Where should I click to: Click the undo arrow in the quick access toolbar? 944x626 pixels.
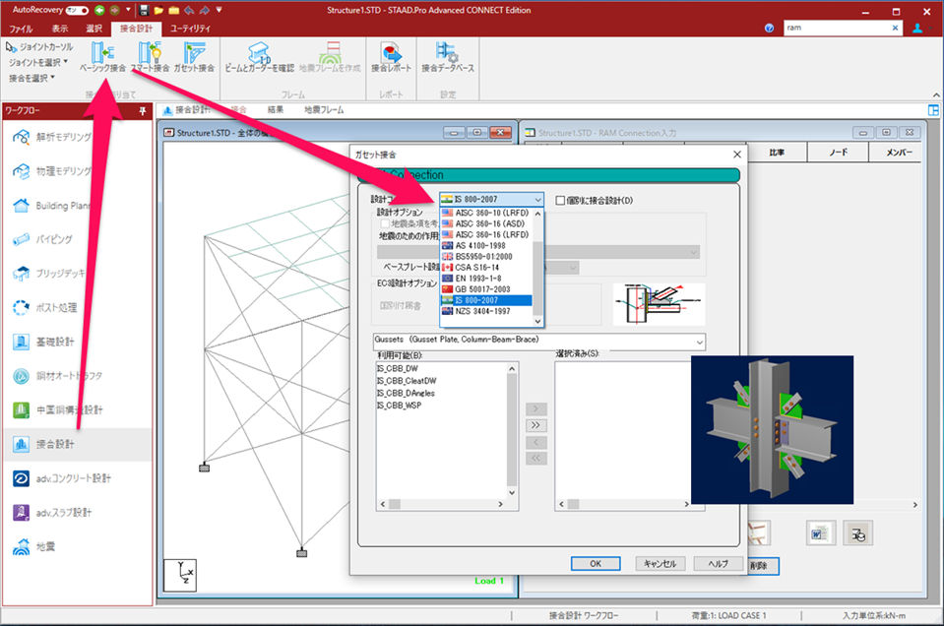point(189,10)
